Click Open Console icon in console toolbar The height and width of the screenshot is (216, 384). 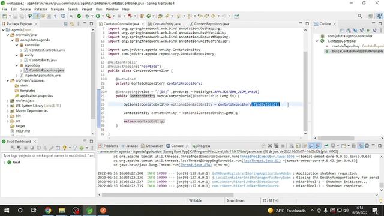tap(344, 146)
